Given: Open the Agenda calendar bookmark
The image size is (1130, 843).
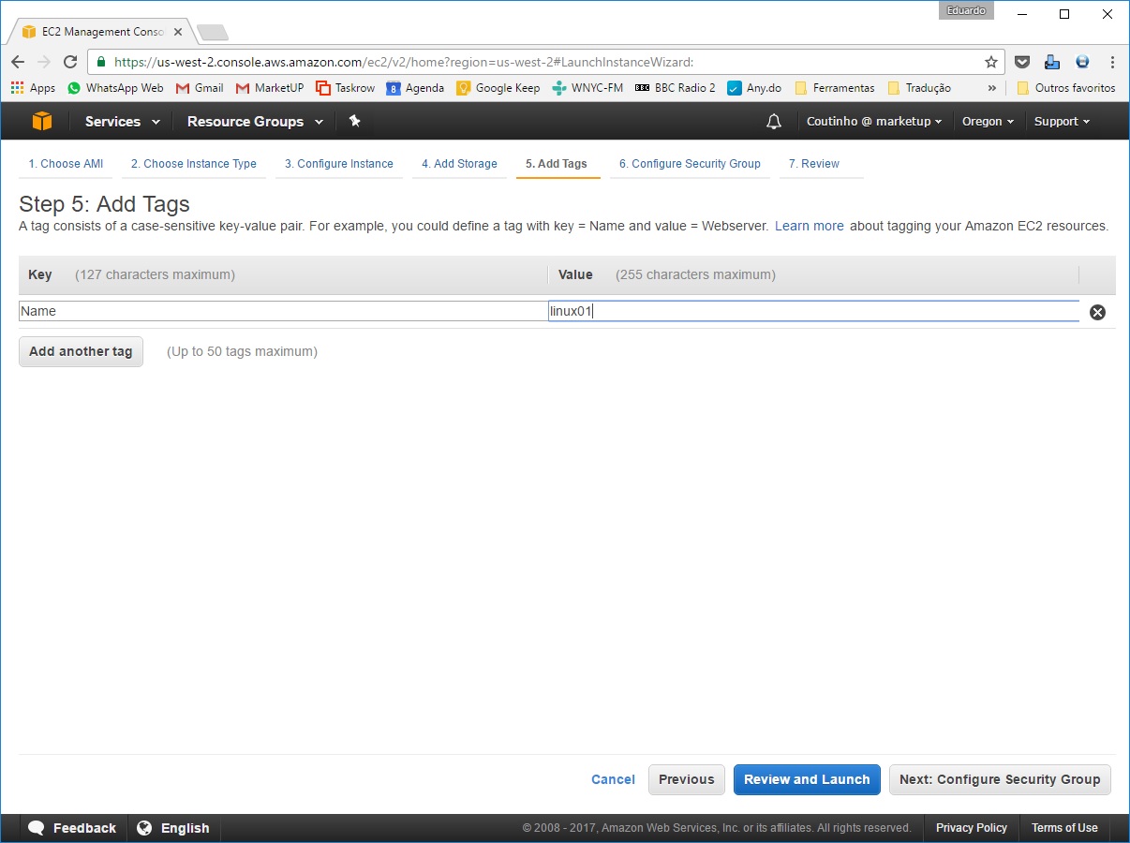Looking at the screenshot, I should 415,88.
